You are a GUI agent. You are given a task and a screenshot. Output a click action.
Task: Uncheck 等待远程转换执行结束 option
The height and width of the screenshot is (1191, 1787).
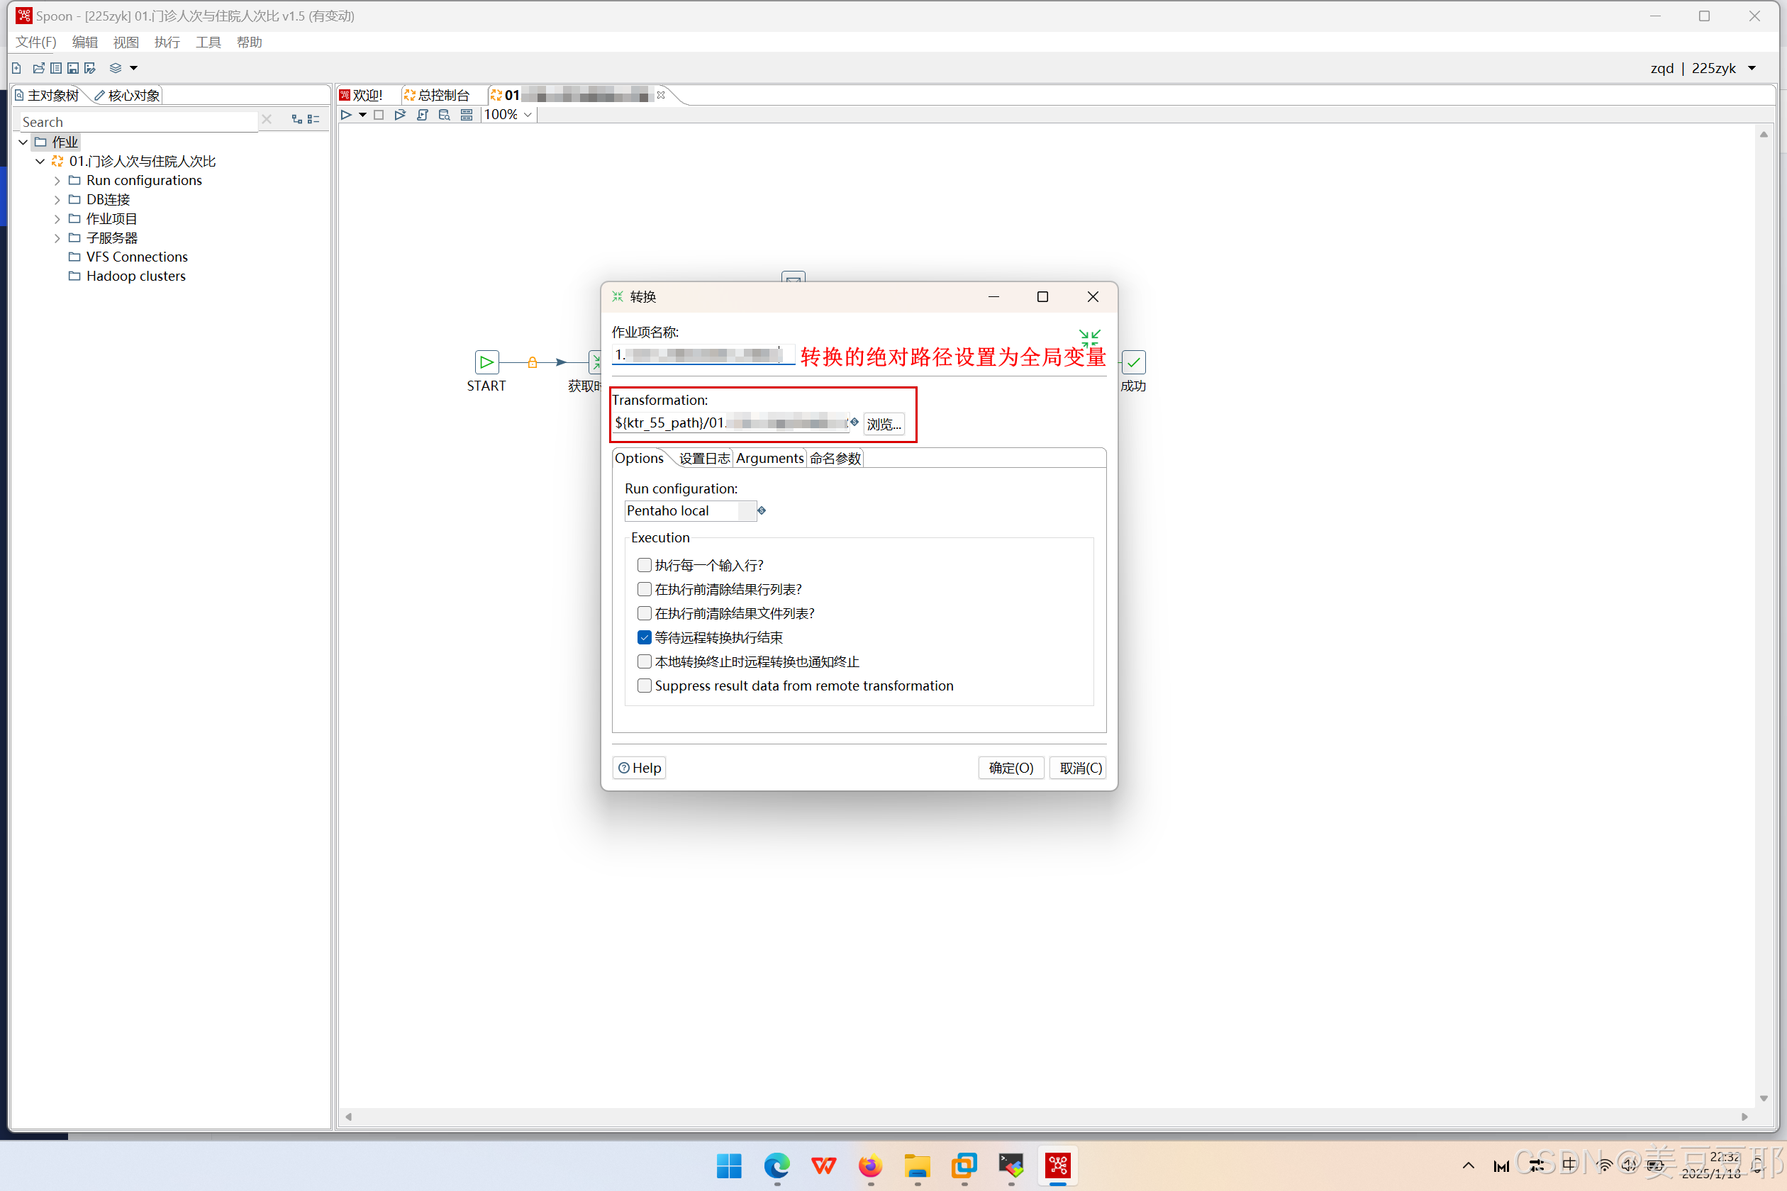645,637
